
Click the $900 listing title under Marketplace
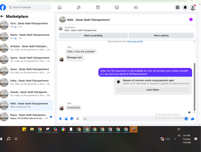pos(80,30)
